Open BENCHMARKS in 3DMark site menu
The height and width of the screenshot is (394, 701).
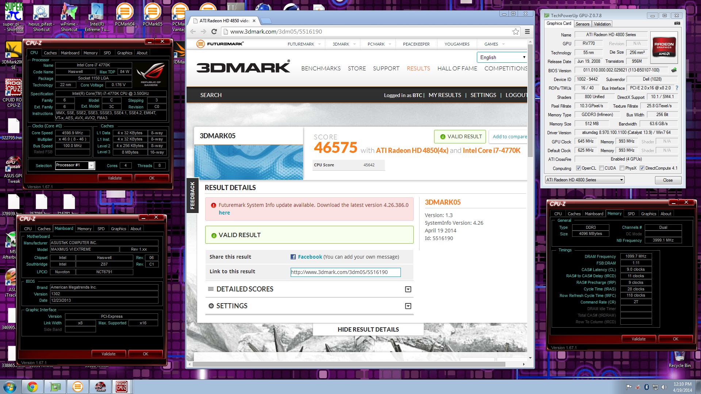(x=321, y=69)
